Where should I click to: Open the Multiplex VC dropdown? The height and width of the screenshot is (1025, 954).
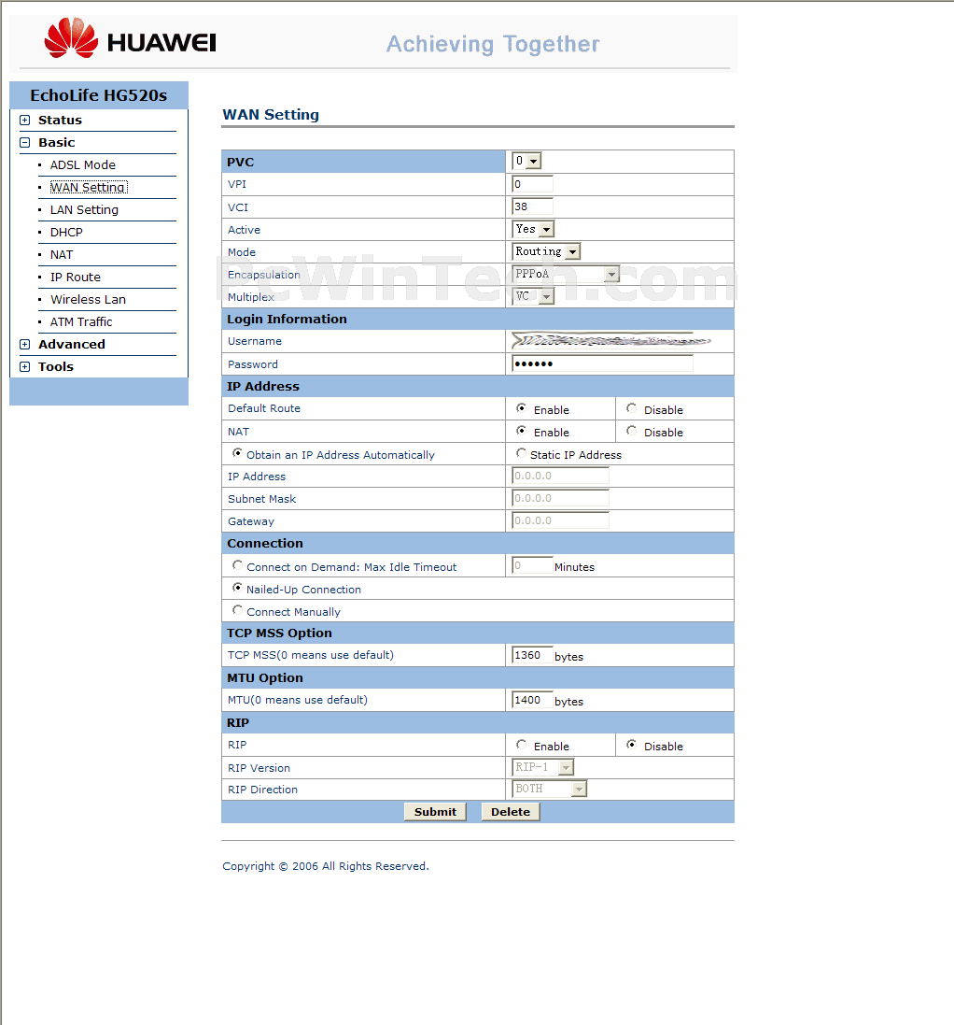534,296
